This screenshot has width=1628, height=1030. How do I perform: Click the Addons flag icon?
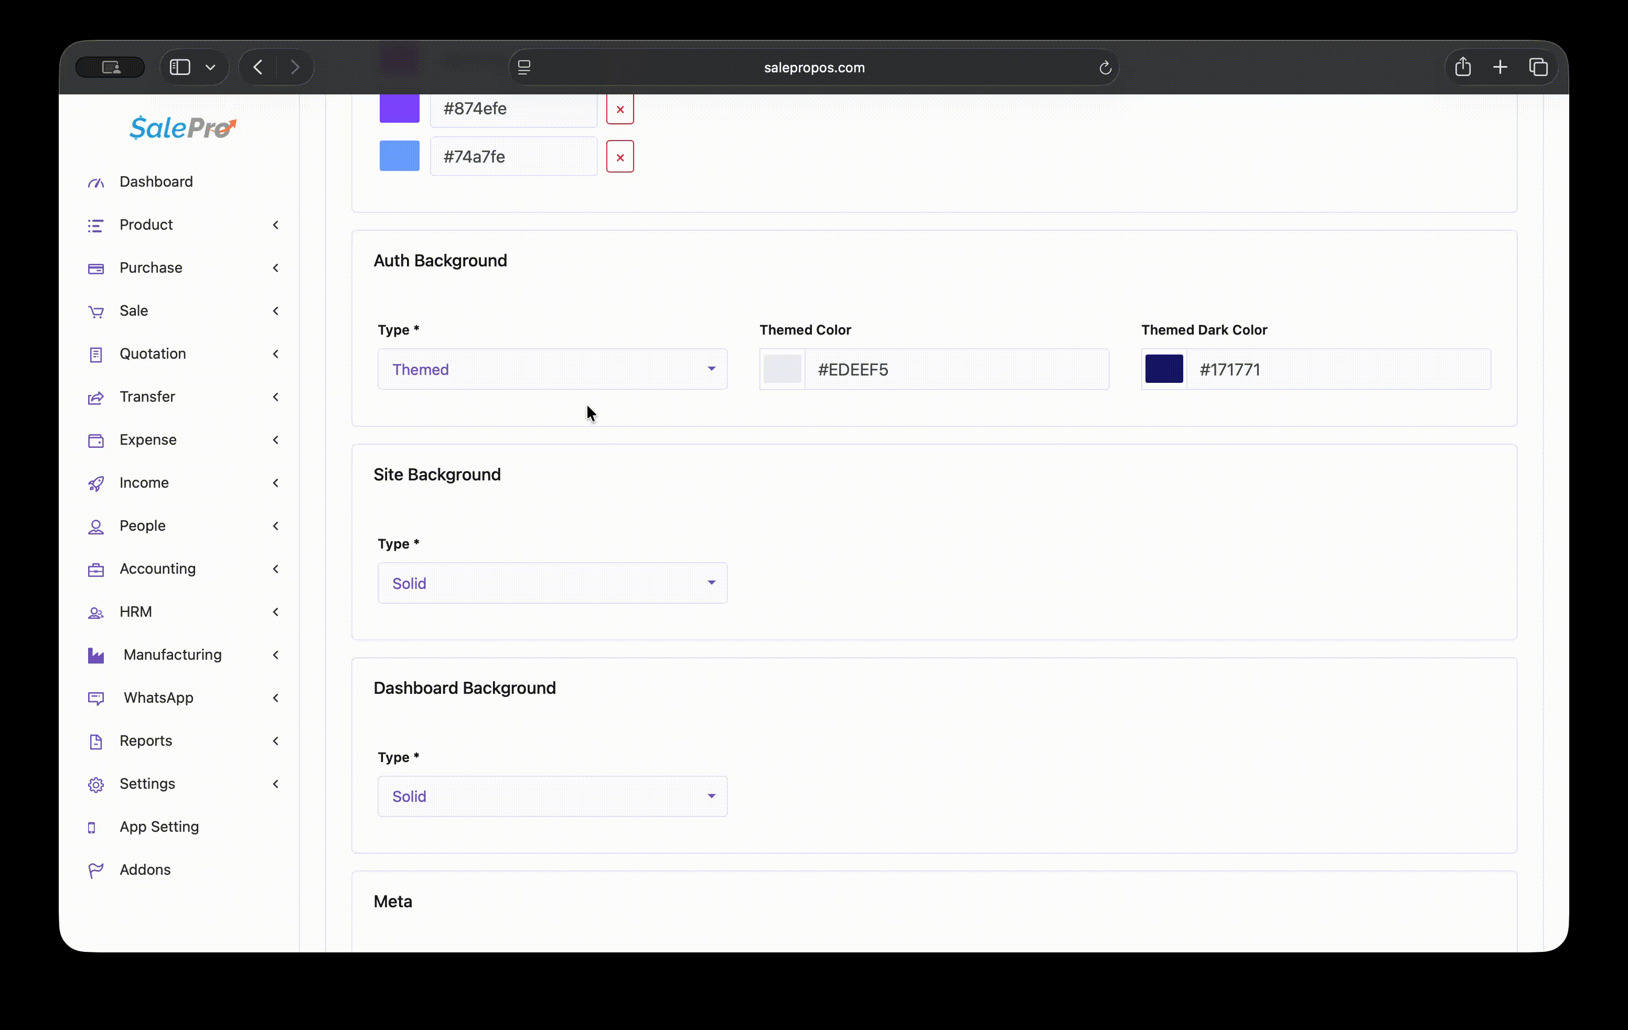[96, 871]
